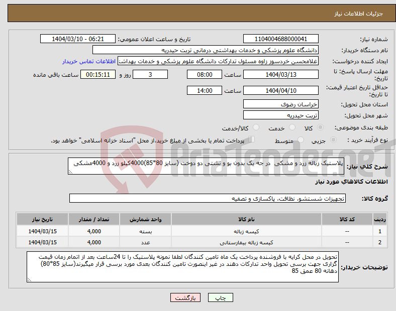Screen dimensions: 396x311
Task: Select the خدمت radio button
Action: [292, 127]
